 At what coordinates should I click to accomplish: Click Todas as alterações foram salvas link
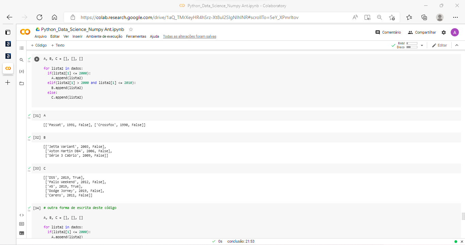click(190, 36)
